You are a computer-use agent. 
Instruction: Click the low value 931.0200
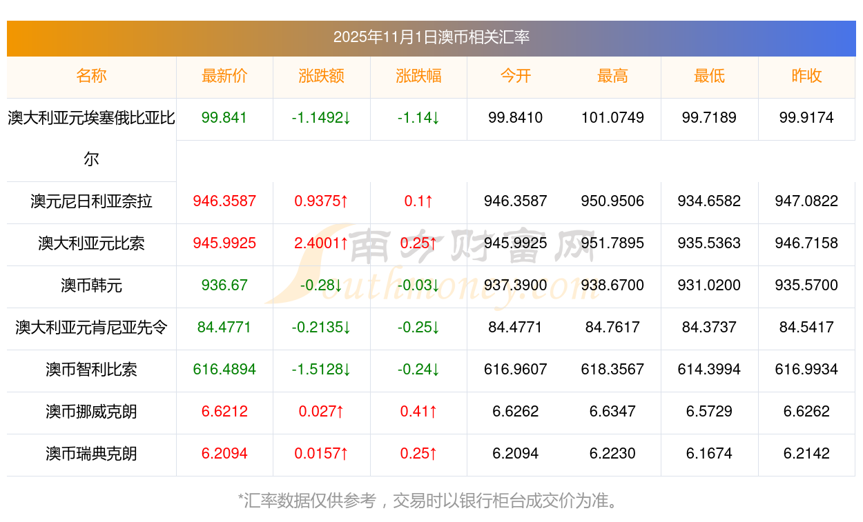pos(709,285)
